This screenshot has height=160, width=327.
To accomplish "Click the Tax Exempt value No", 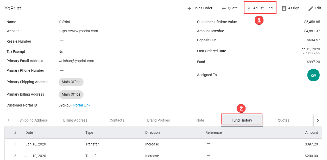I will pos(61,52).
